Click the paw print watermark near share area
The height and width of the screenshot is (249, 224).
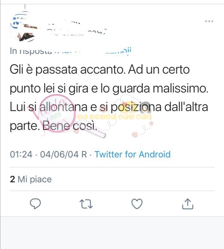click(x=135, y=134)
